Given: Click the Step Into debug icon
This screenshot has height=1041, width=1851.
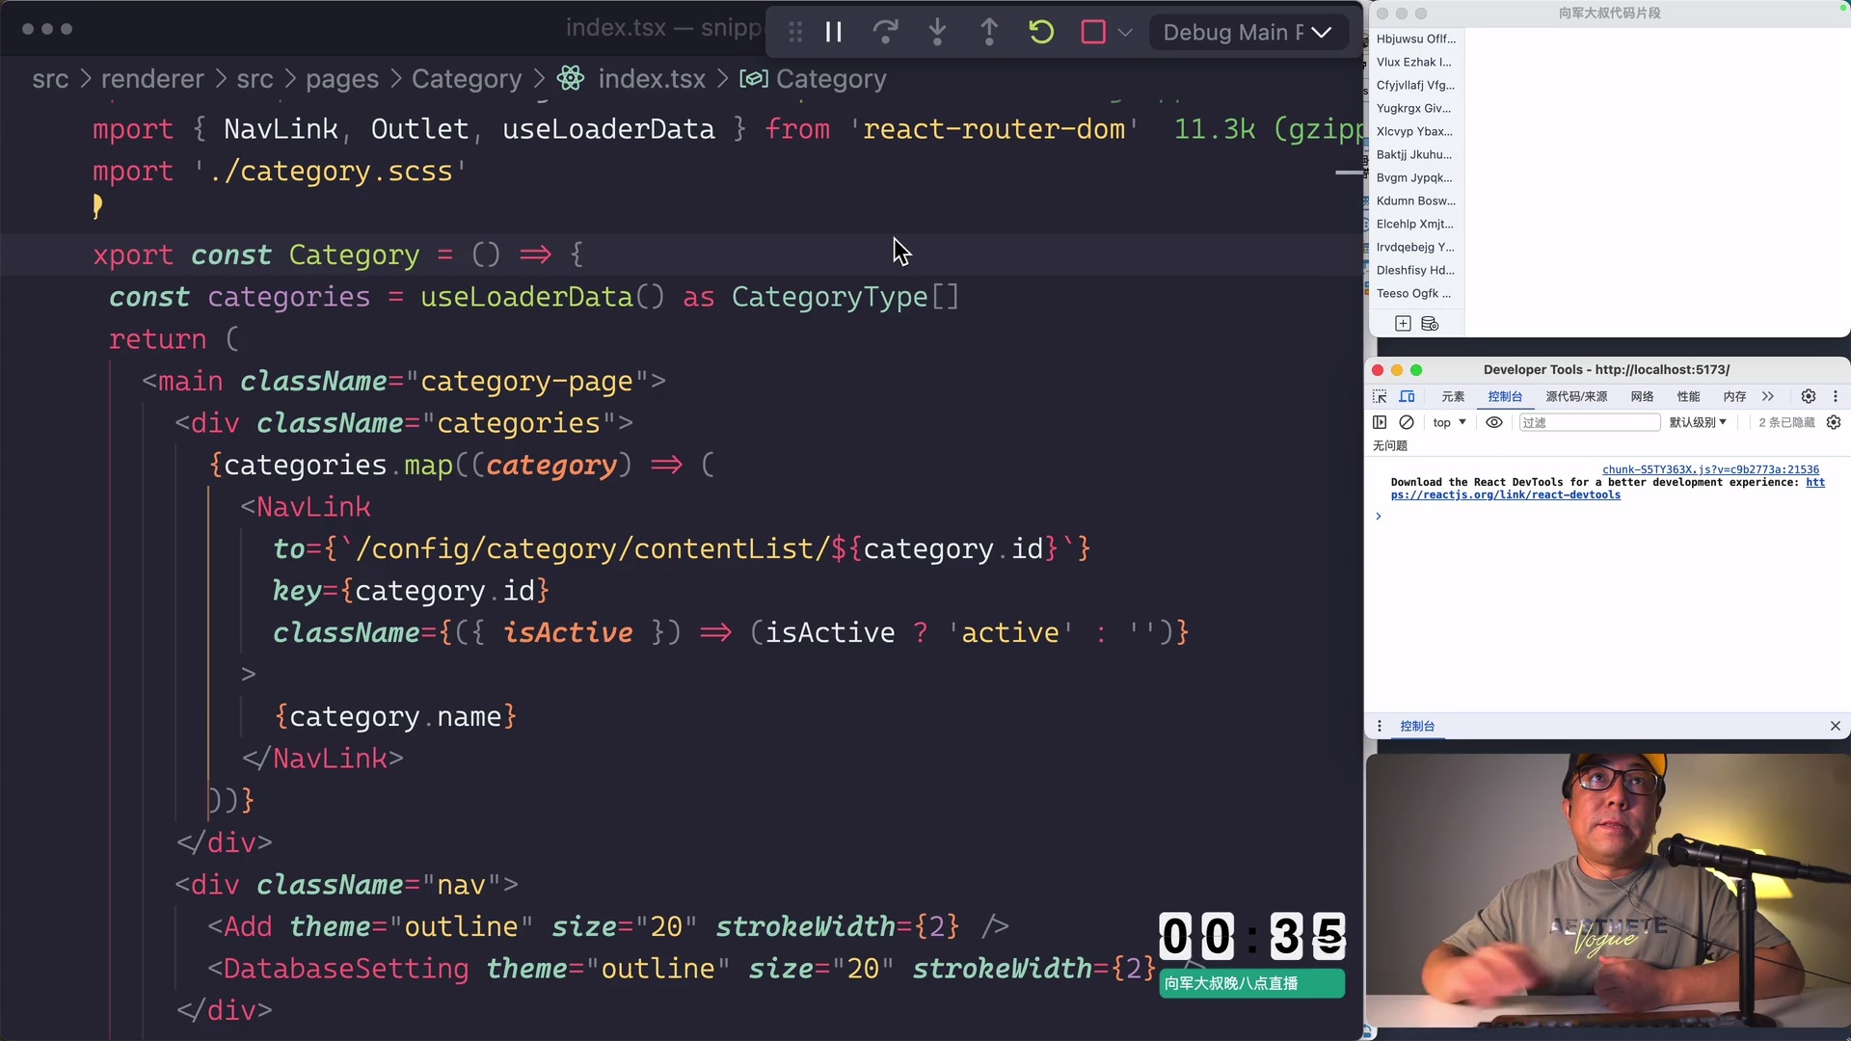Looking at the screenshot, I should 938,31.
